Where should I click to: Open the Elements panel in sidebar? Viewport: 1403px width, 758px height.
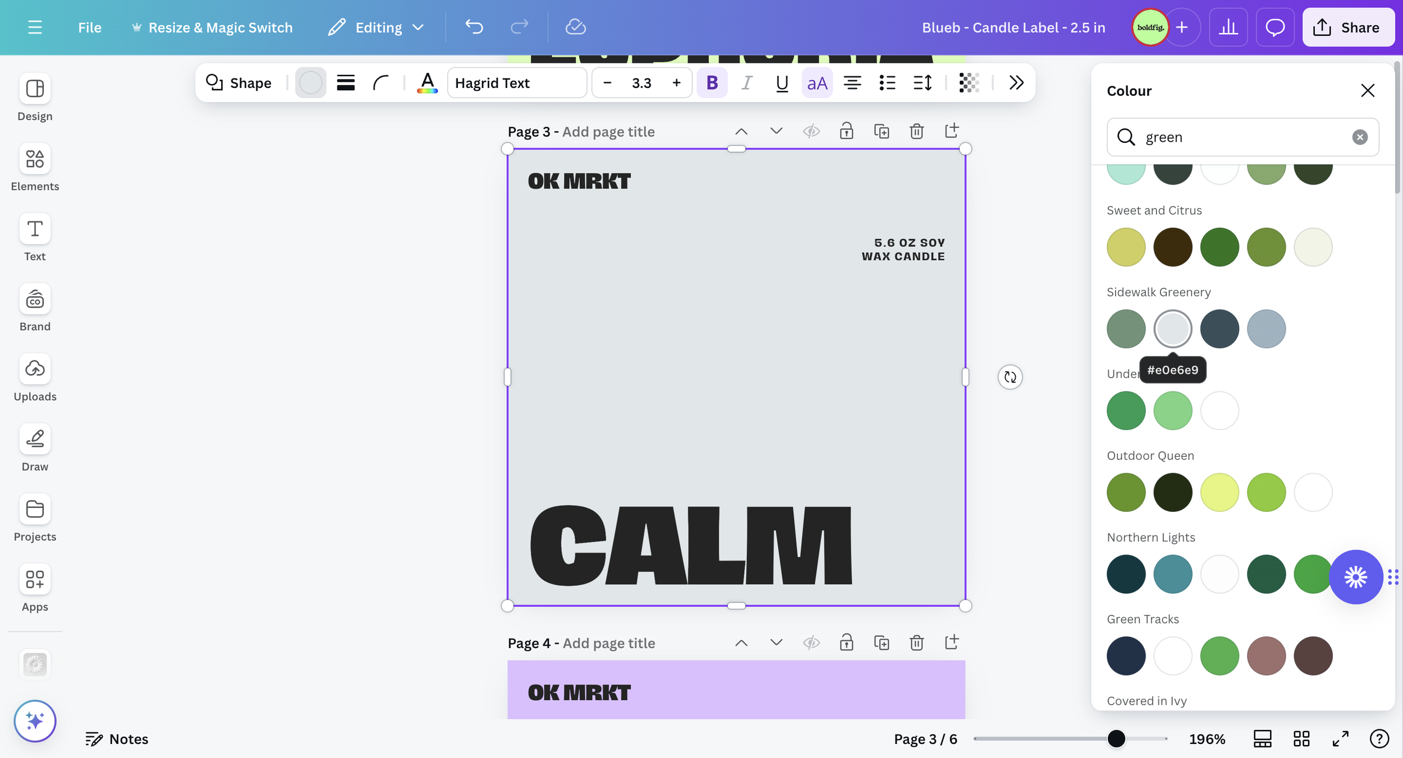tap(35, 167)
